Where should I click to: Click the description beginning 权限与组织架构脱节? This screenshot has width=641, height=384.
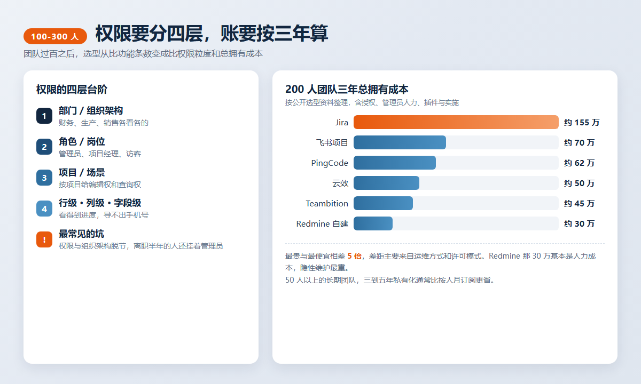[141, 246]
